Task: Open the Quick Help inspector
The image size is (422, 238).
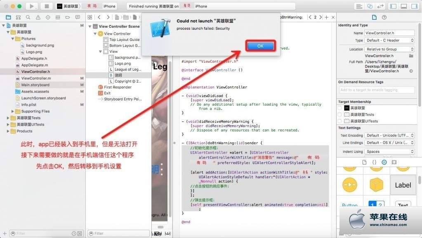Action: (384, 17)
